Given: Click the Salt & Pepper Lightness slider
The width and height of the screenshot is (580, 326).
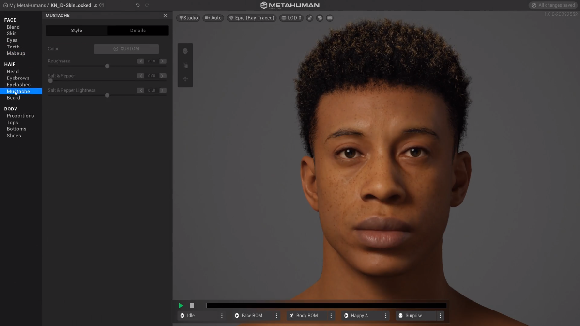Looking at the screenshot, I should point(107,95).
